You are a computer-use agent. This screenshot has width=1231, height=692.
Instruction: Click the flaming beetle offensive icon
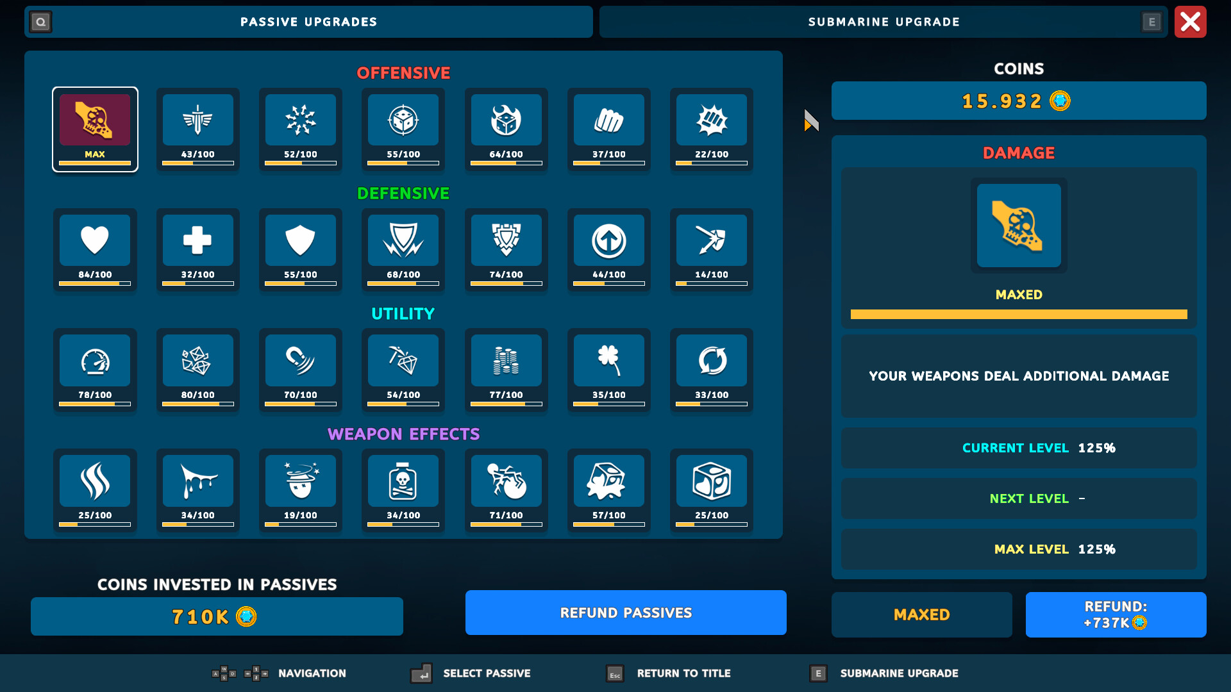click(x=507, y=120)
